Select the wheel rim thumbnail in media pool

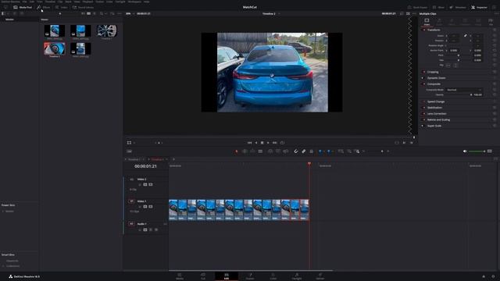[107, 31]
